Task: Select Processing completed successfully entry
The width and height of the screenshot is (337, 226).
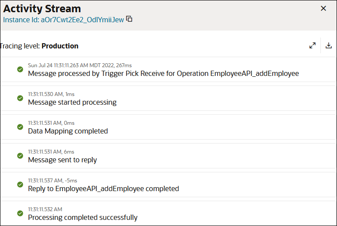Action: 168,213
